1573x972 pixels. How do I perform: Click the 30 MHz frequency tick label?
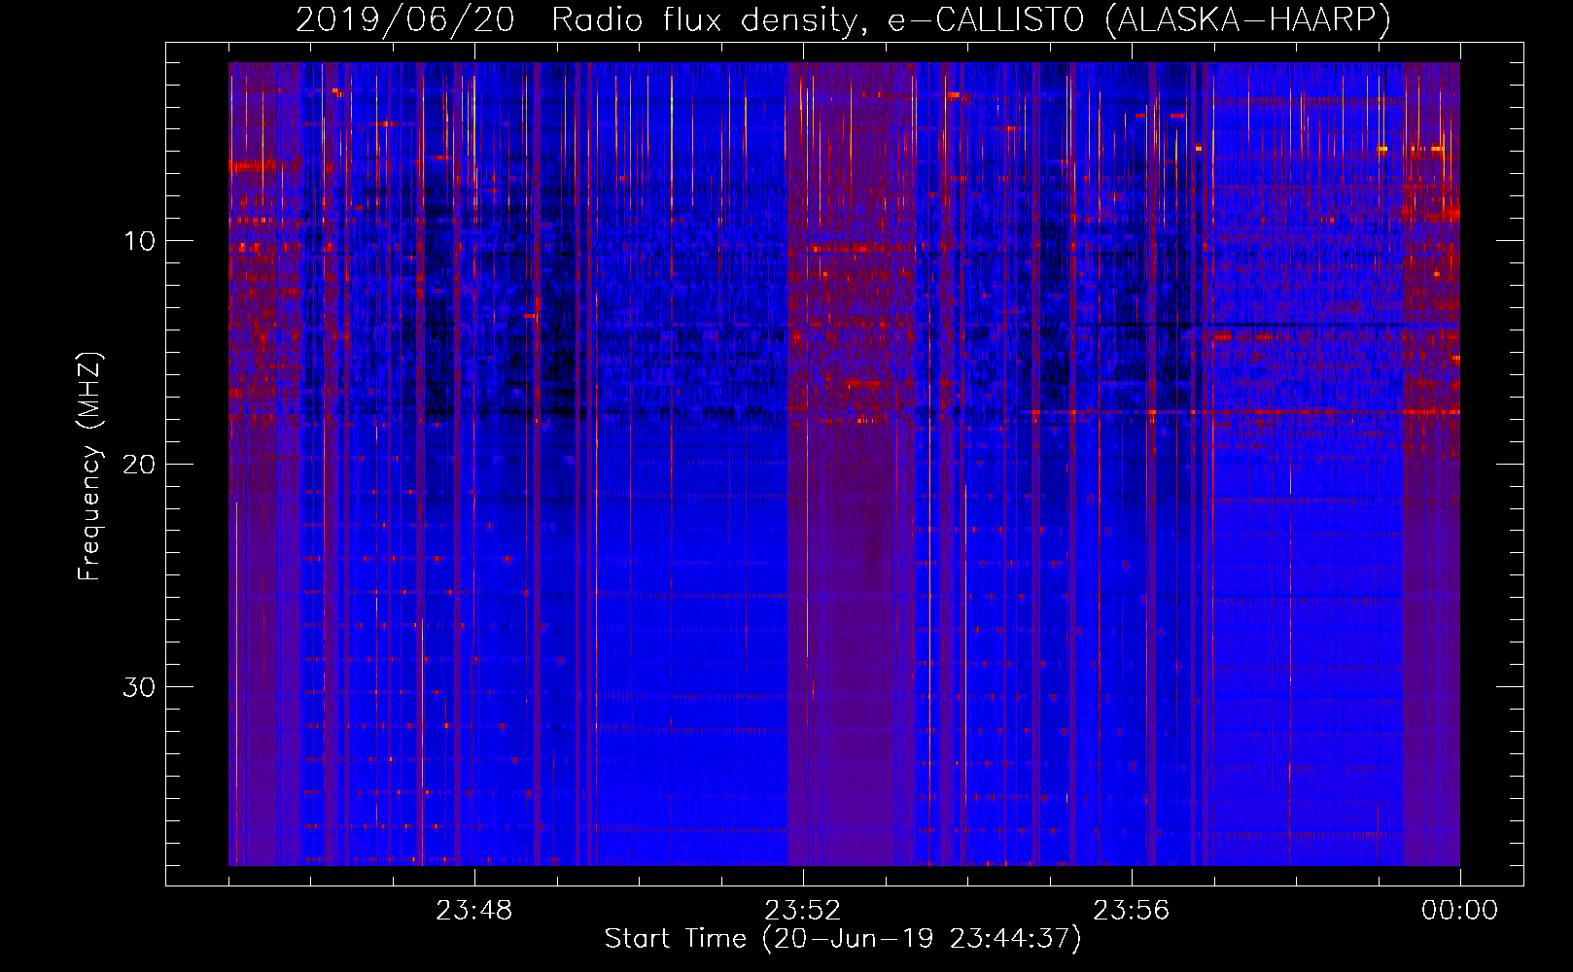(139, 687)
